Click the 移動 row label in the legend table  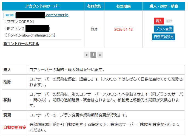click(x=7, y=100)
